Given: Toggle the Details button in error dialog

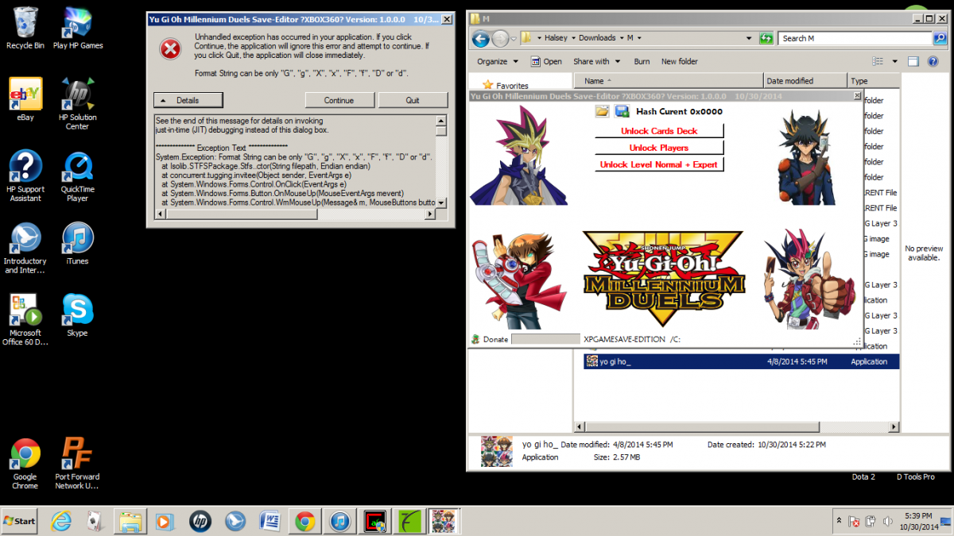Looking at the screenshot, I should tap(188, 100).
